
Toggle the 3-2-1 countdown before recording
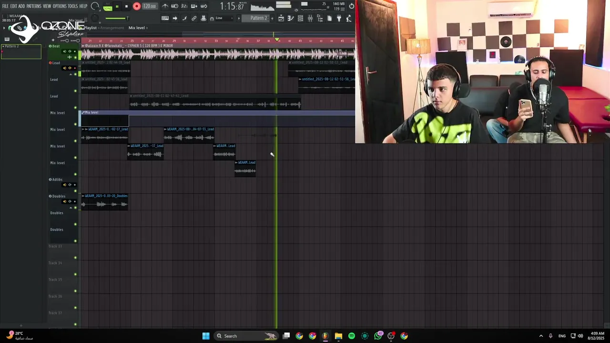click(x=184, y=6)
